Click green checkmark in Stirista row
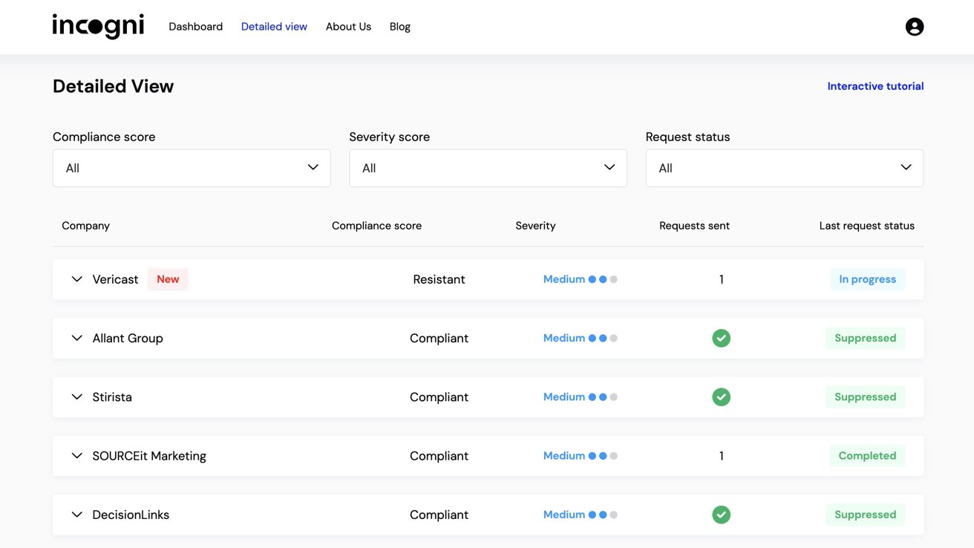The height and width of the screenshot is (548, 974). [721, 397]
